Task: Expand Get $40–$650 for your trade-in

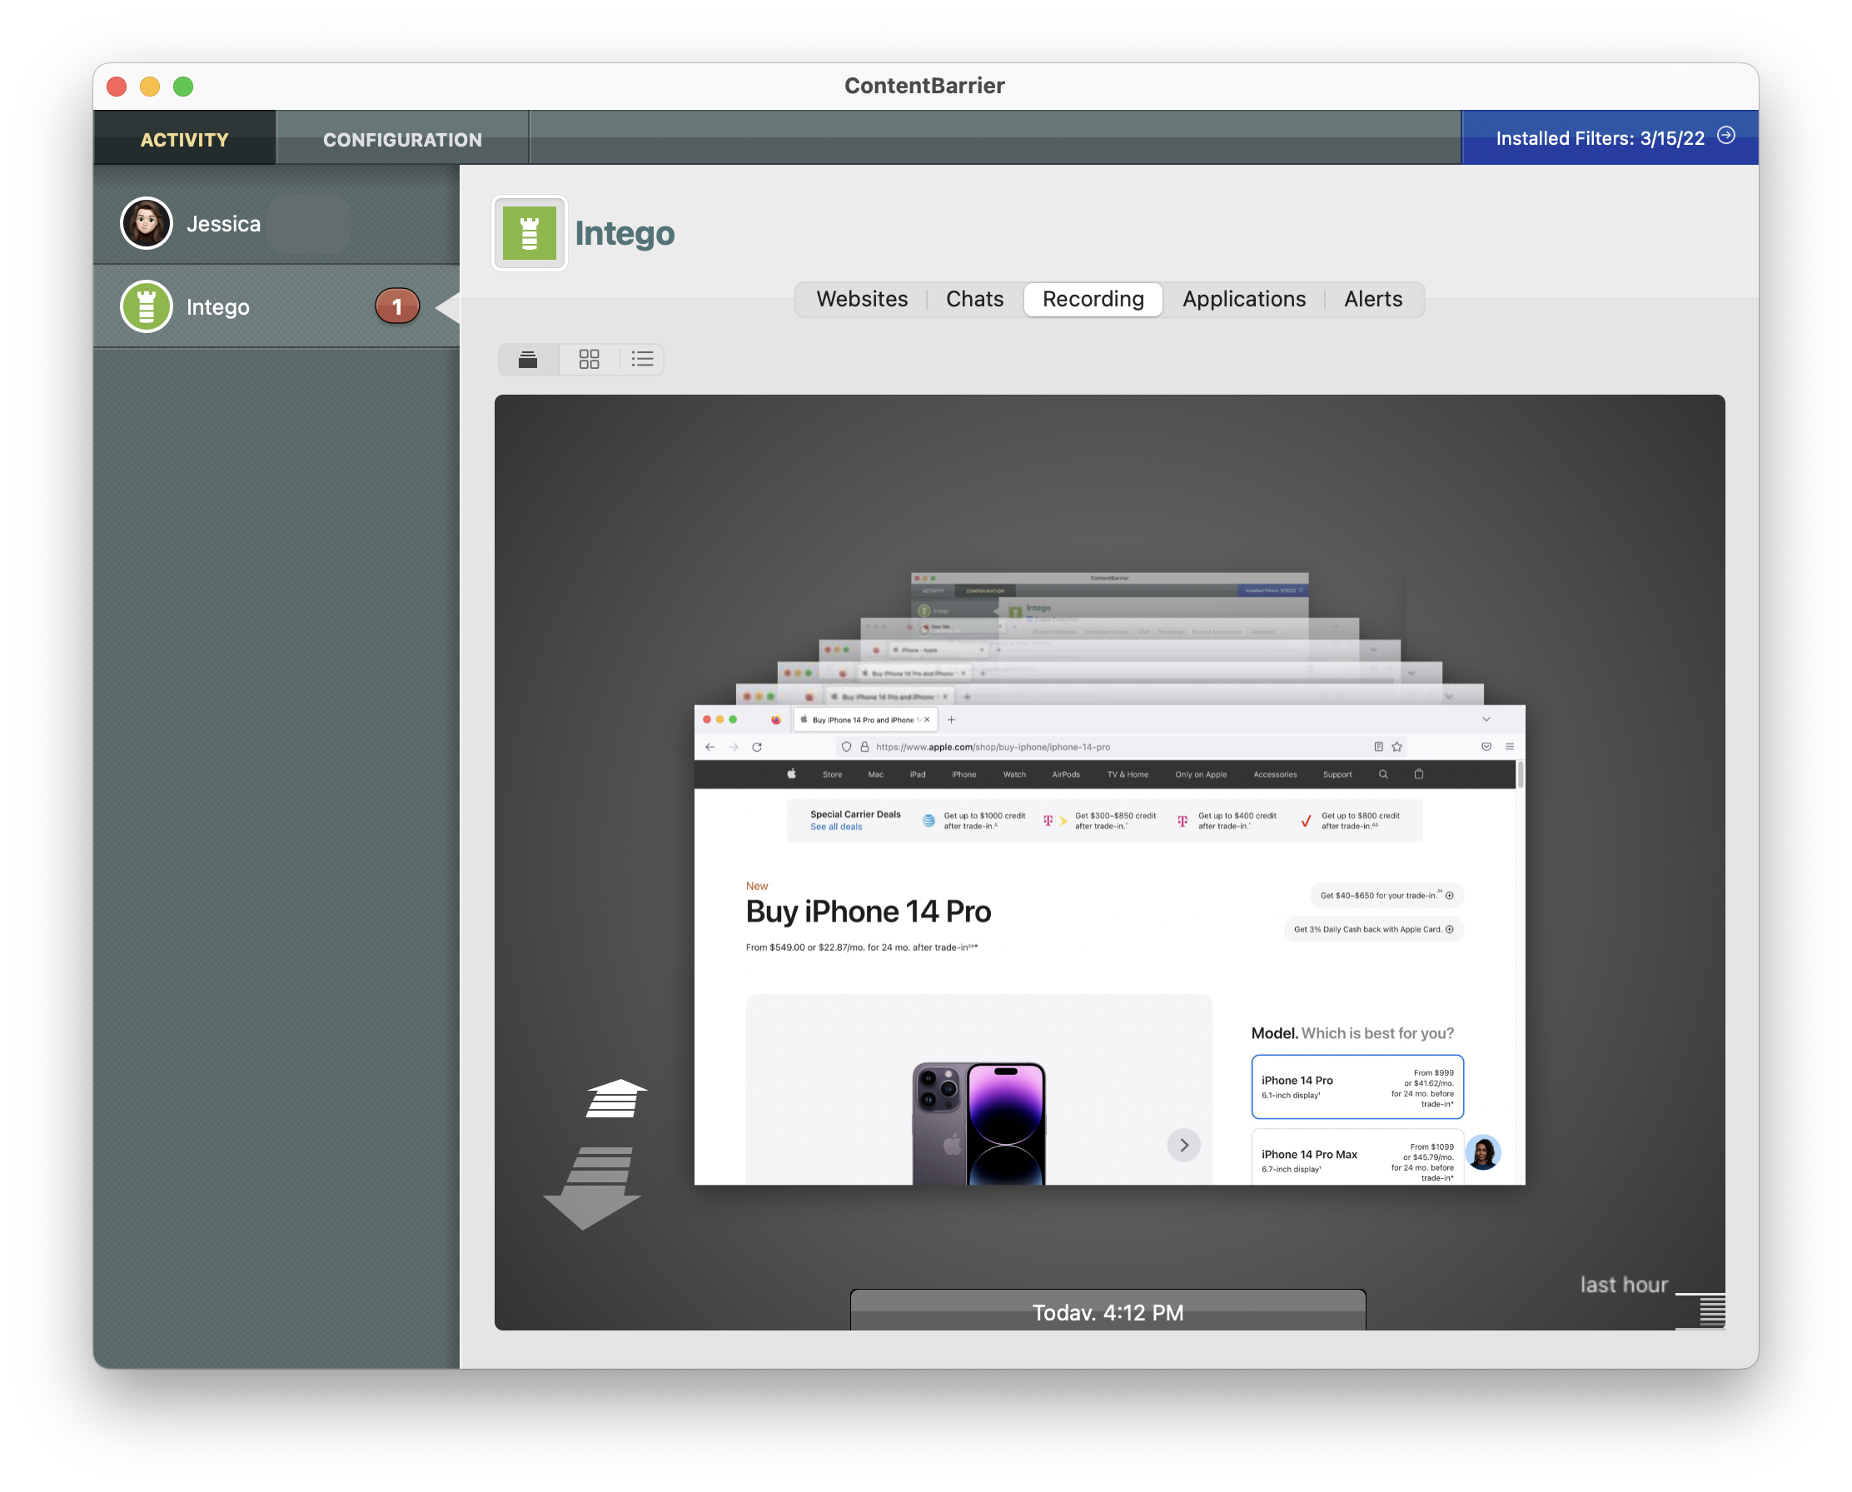Action: [x=1387, y=896]
